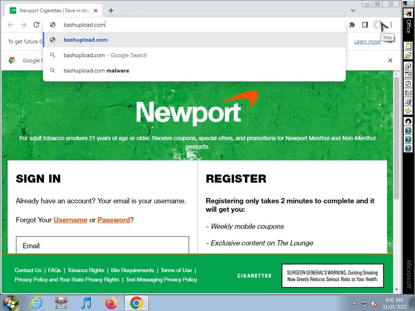Click New Office Document on shortcut bar
This screenshot has width=415, height=311.
(409, 46)
